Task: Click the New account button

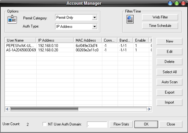Action: [170, 41]
